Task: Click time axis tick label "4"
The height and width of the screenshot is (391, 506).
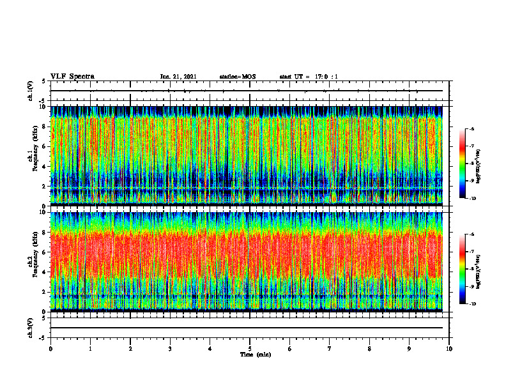Action: [x=210, y=349]
